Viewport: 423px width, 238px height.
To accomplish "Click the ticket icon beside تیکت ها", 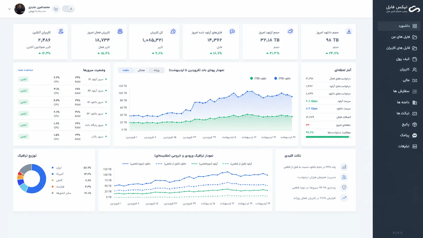I will point(415,114).
